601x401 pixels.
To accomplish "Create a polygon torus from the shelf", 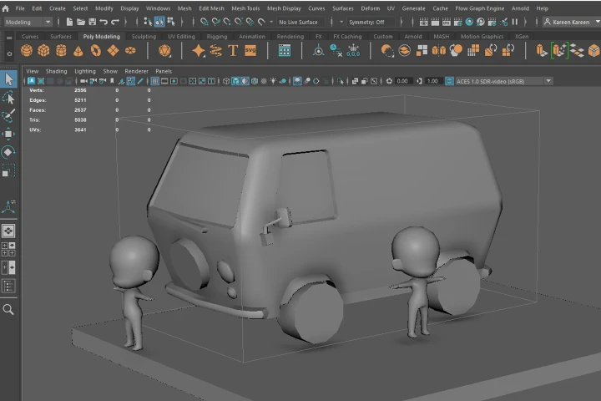I will pyautogui.click(x=96, y=51).
